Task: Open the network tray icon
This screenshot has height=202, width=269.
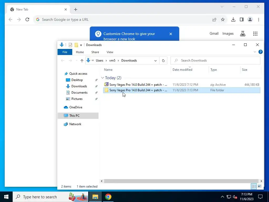Action: coord(229,197)
